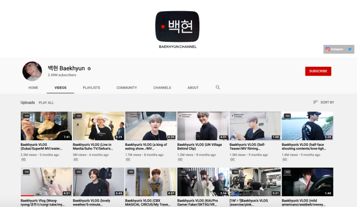The image size is (357, 207).
Task: Click Play All next to Uploads
Action: point(46,102)
